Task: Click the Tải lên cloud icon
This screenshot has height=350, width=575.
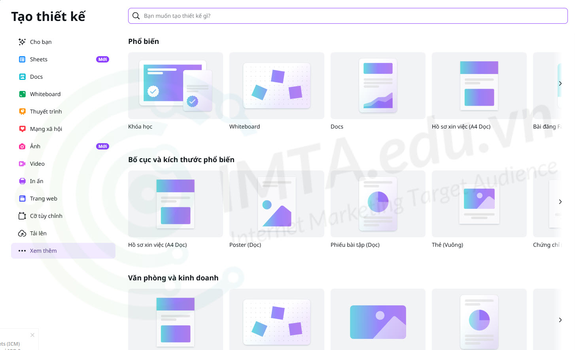Action: click(22, 233)
